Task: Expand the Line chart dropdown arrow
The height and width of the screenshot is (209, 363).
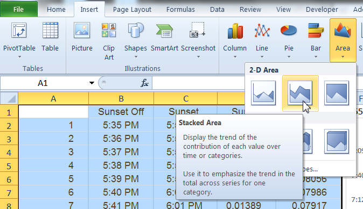Action: 262,56
